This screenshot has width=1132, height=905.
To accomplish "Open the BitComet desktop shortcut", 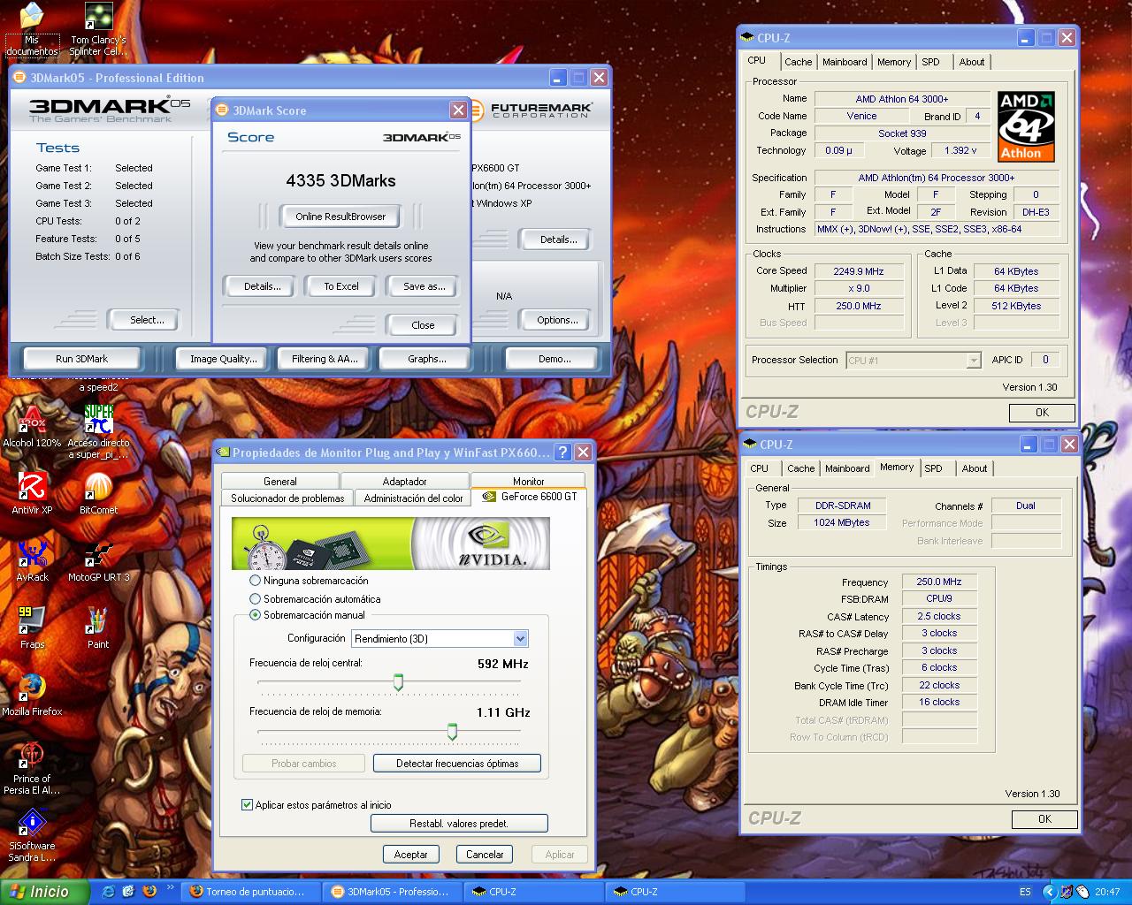I will (x=98, y=488).
